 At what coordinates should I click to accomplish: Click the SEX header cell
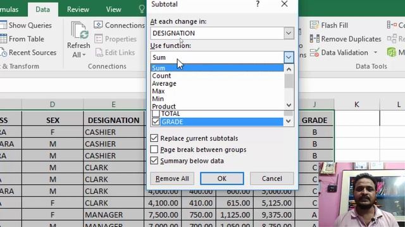[x=53, y=120]
